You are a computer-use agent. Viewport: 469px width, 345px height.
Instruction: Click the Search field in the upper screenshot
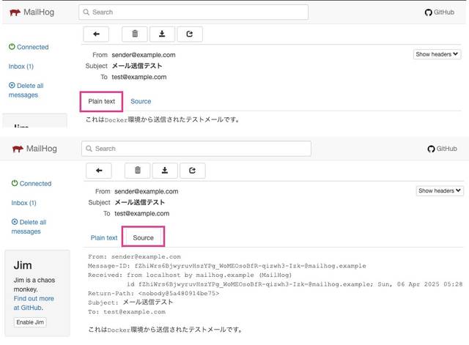point(193,12)
